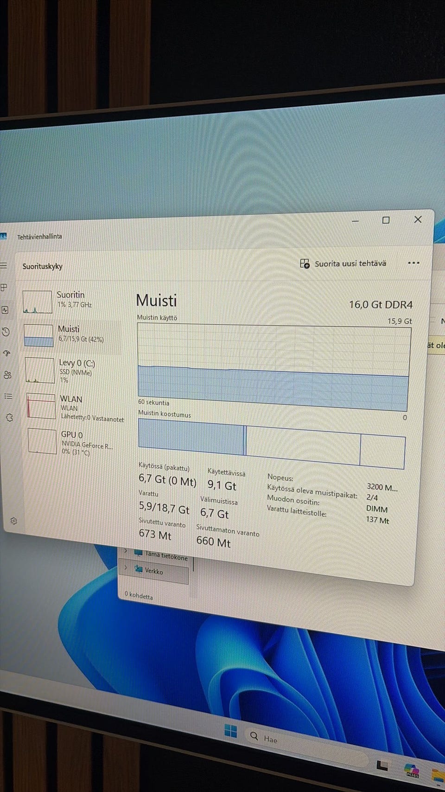Open the Processes page icon in sidebar
Viewport: 445px width, 792px height.
tap(4, 288)
